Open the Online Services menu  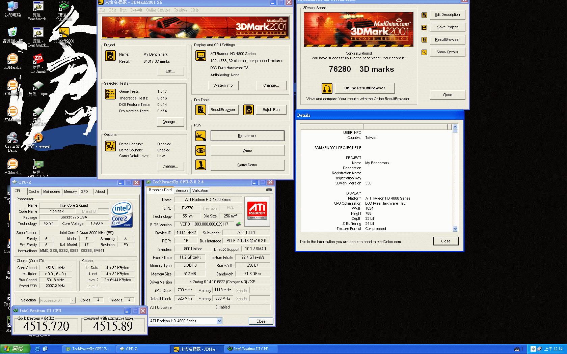[x=158, y=10]
